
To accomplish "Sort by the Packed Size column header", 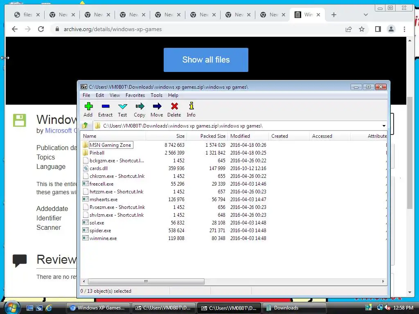I will coord(207,136).
